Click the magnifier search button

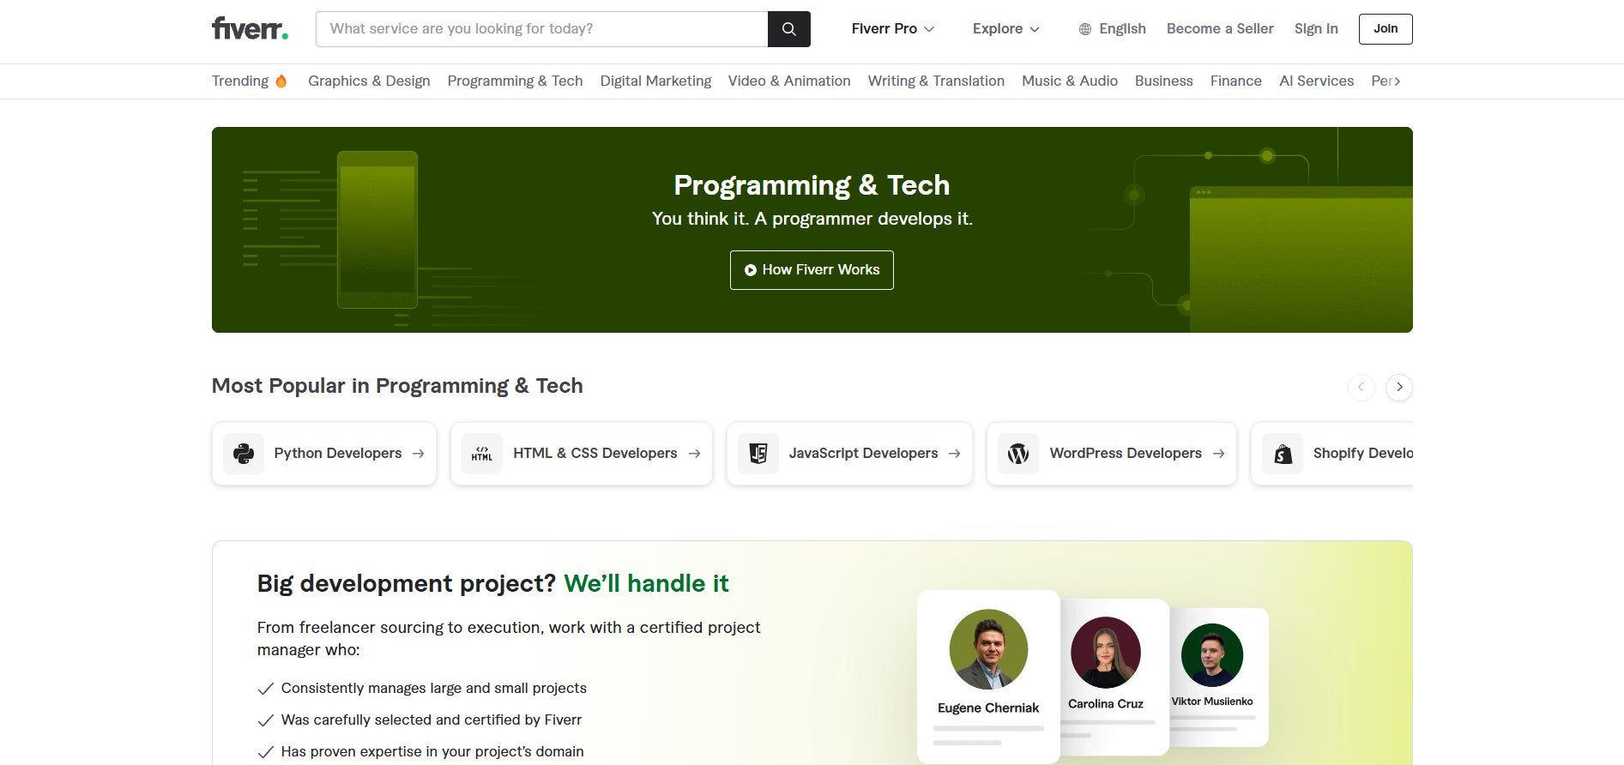tap(789, 29)
